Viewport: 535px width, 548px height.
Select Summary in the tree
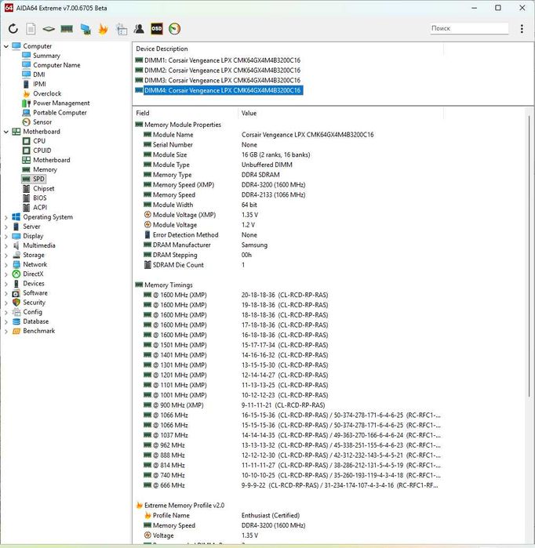coord(46,56)
